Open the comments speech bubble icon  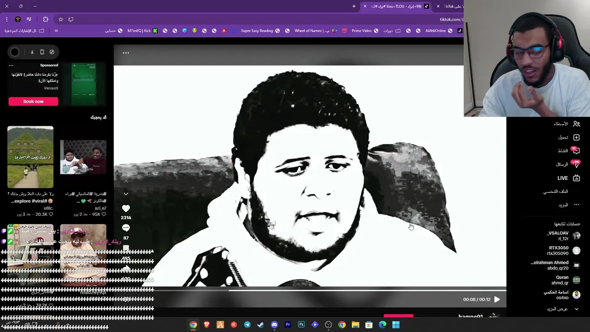(126, 228)
